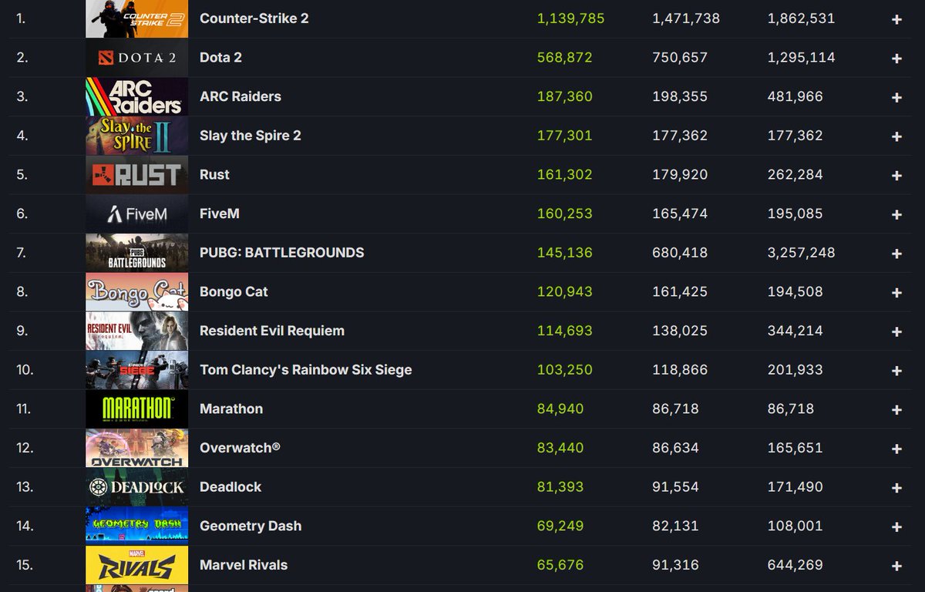Go to Resident Evil Requiem title link
Image resolution: width=925 pixels, height=592 pixels.
coord(272,331)
